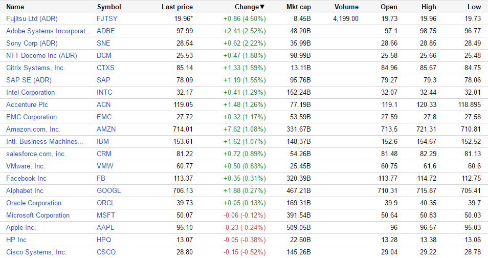Open the Cisco Systems, Inc. link
The height and width of the screenshot is (258, 488).
36,252
